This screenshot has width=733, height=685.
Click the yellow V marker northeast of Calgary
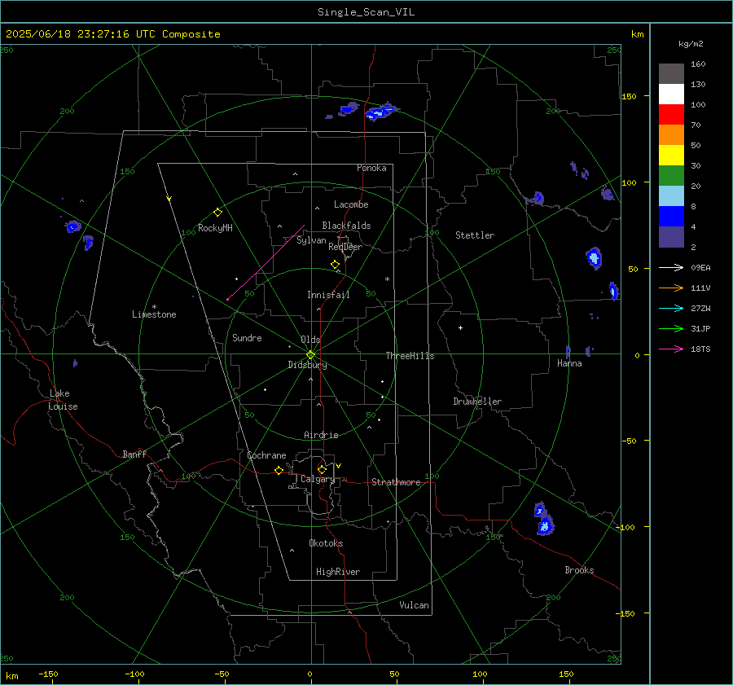(339, 466)
